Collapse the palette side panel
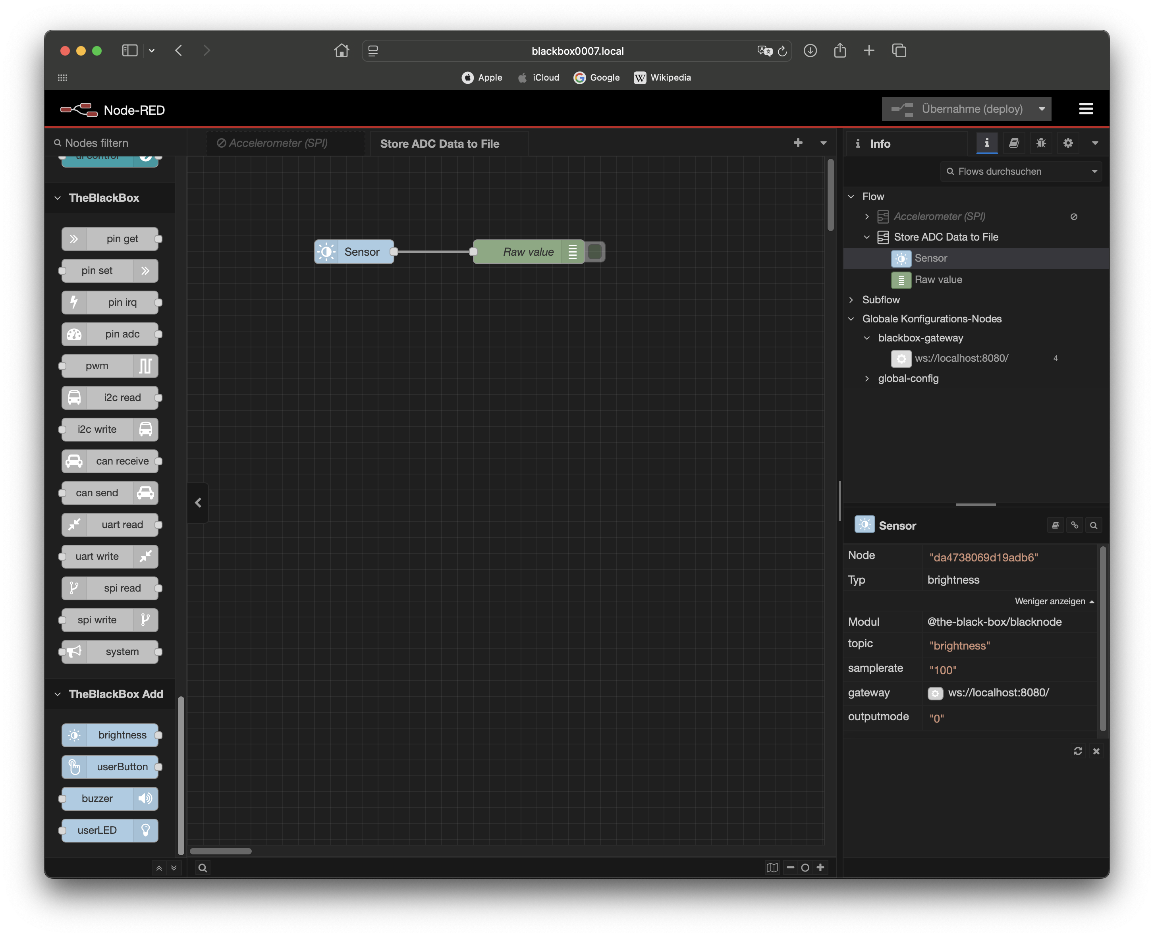Viewport: 1154px width, 937px height. (198, 503)
